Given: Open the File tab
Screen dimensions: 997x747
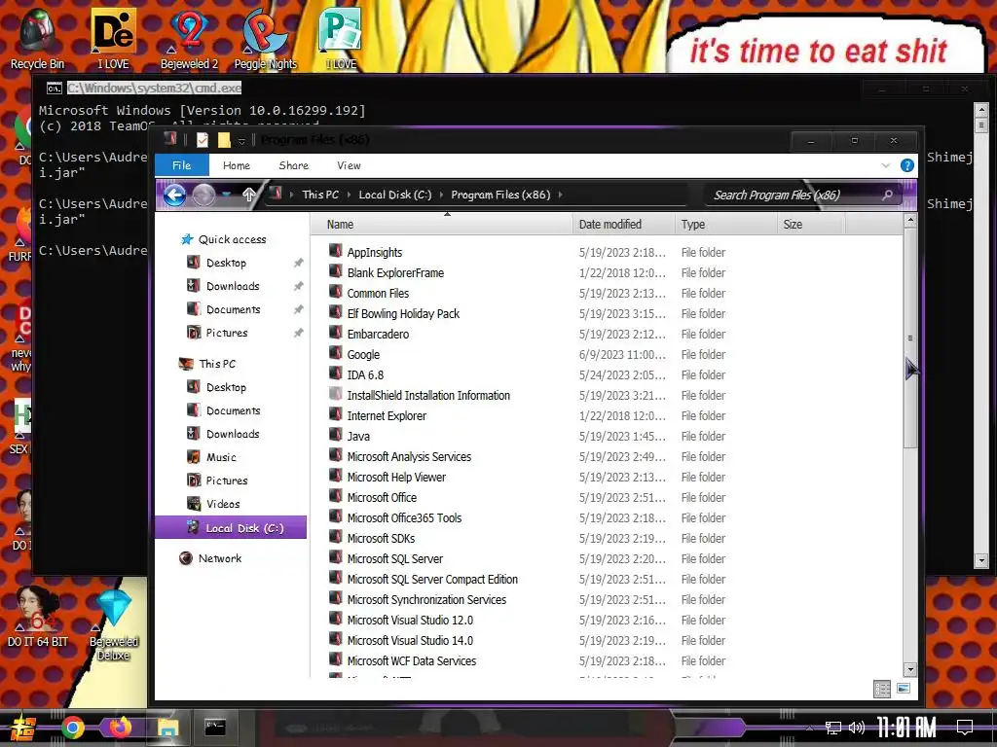Looking at the screenshot, I should coord(182,165).
